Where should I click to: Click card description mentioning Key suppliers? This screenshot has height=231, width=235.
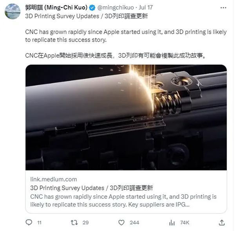click(123, 201)
